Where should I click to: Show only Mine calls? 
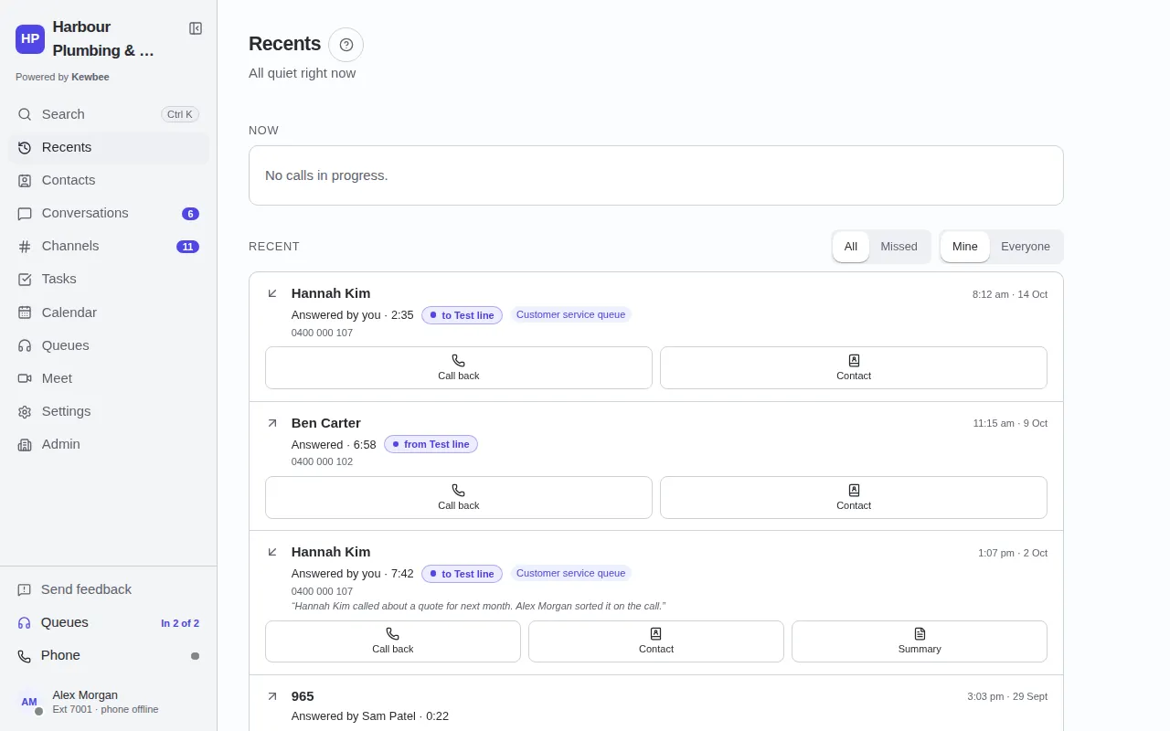click(x=965, y=247)
